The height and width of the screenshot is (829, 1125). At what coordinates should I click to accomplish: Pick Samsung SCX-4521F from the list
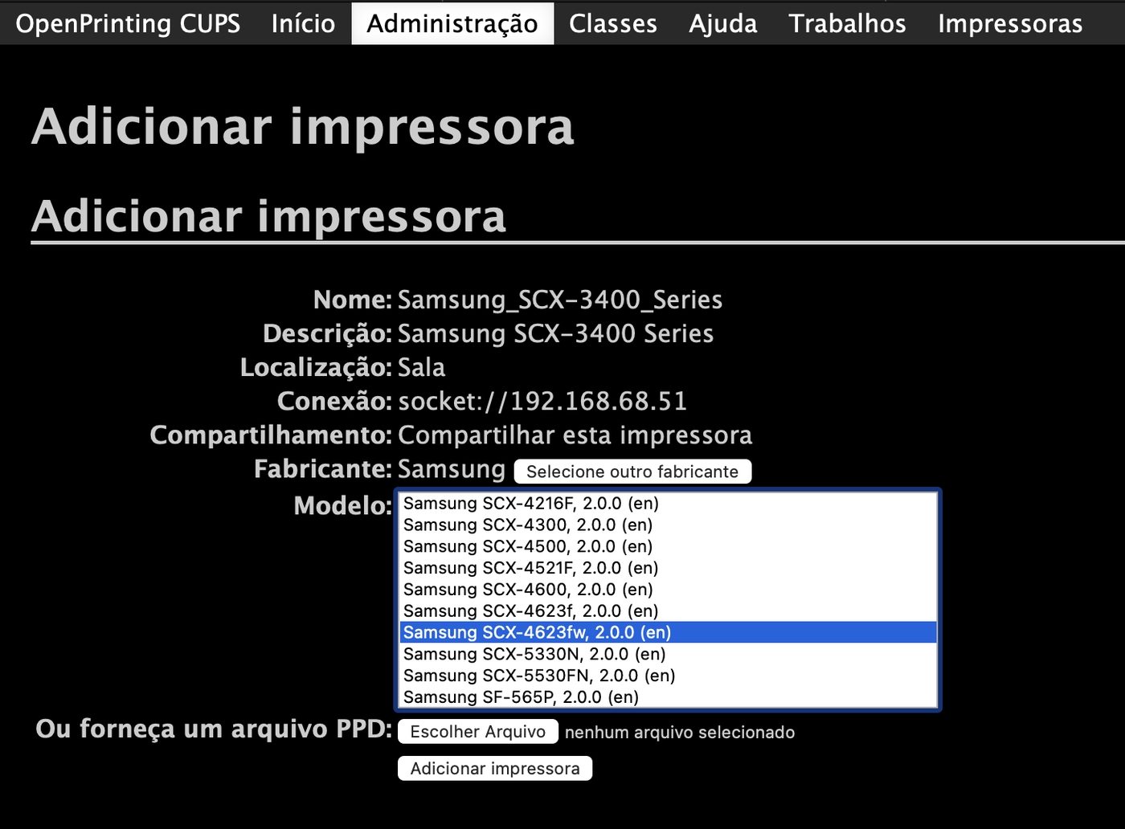(530, 568)
